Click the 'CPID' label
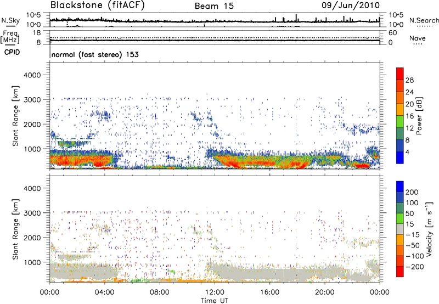439x304 pixels. [12, 52]
